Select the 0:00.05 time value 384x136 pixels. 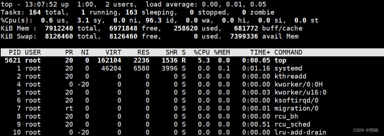pyautogui.click(x=256, y=60)
